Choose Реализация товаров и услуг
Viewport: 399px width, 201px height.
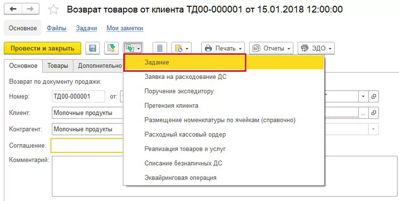[x=224, y=149]
